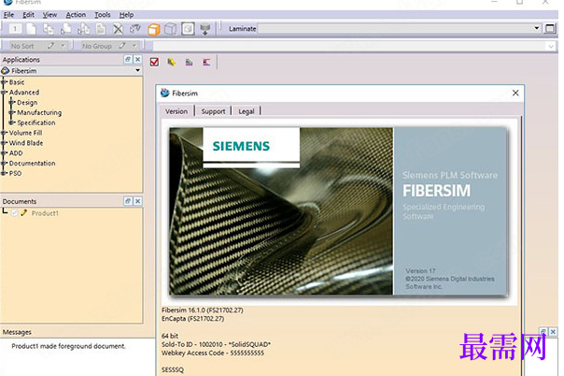Switch to the Support tab in Fibersim dialog
Screen dimensions: 564x376
[x=213, y=111]
